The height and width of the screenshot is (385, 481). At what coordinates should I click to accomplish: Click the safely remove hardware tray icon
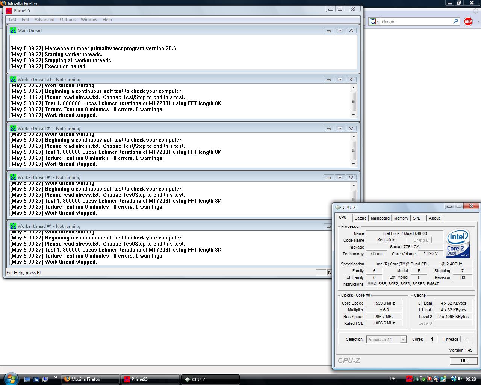422,379
